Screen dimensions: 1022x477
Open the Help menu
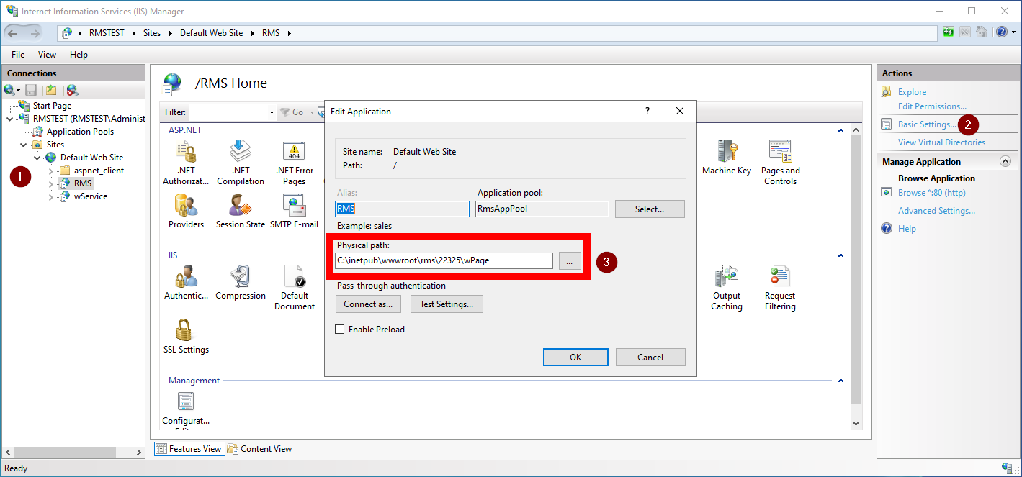[x=79, y=55]
